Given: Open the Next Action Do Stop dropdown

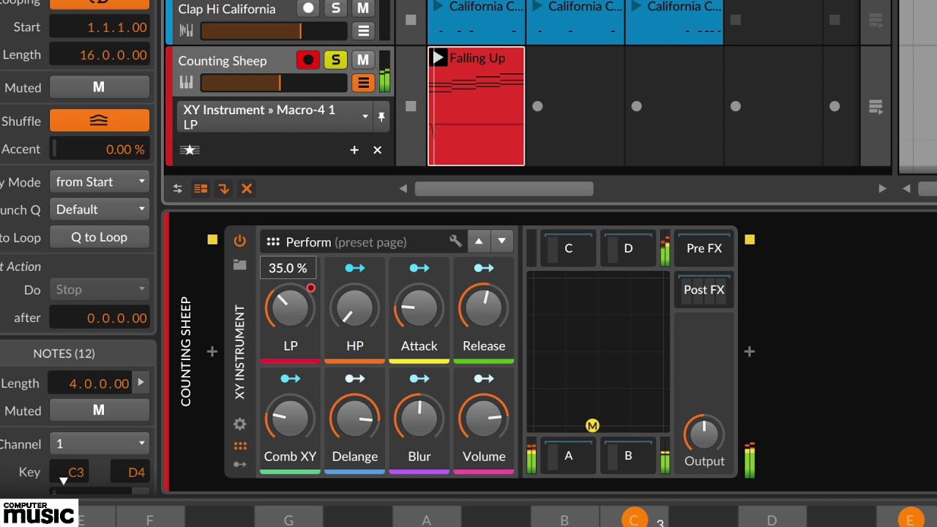Looking at the screenshot, I should coord(99,290).
